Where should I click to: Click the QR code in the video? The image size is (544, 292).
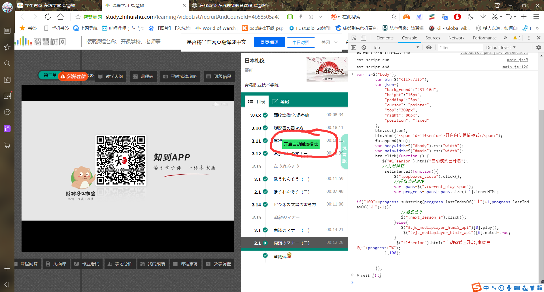(121, 160)
